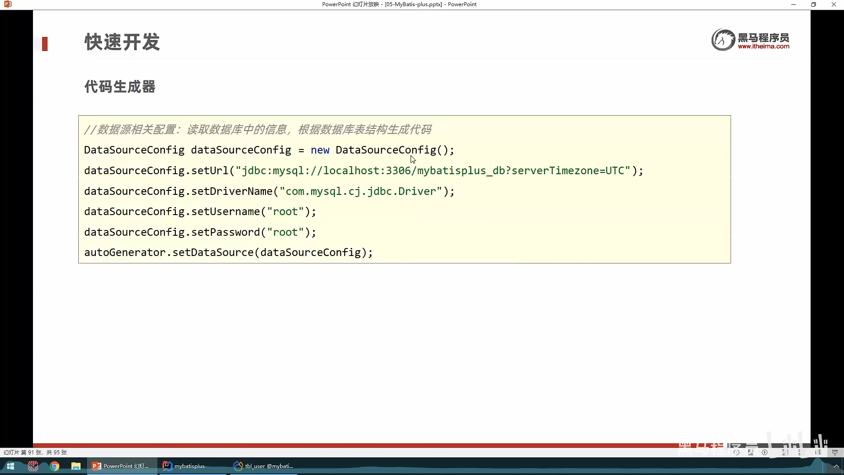Select the Slide Show view icon
Viewport: 844px width, 475px height.
pos(835,452)
